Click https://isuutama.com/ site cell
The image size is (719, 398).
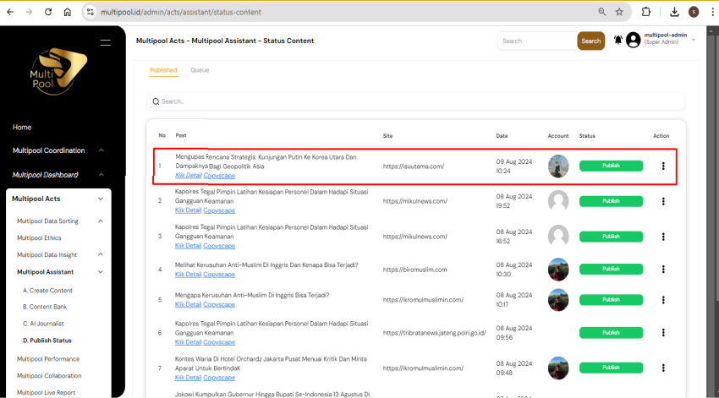[413, 166]
